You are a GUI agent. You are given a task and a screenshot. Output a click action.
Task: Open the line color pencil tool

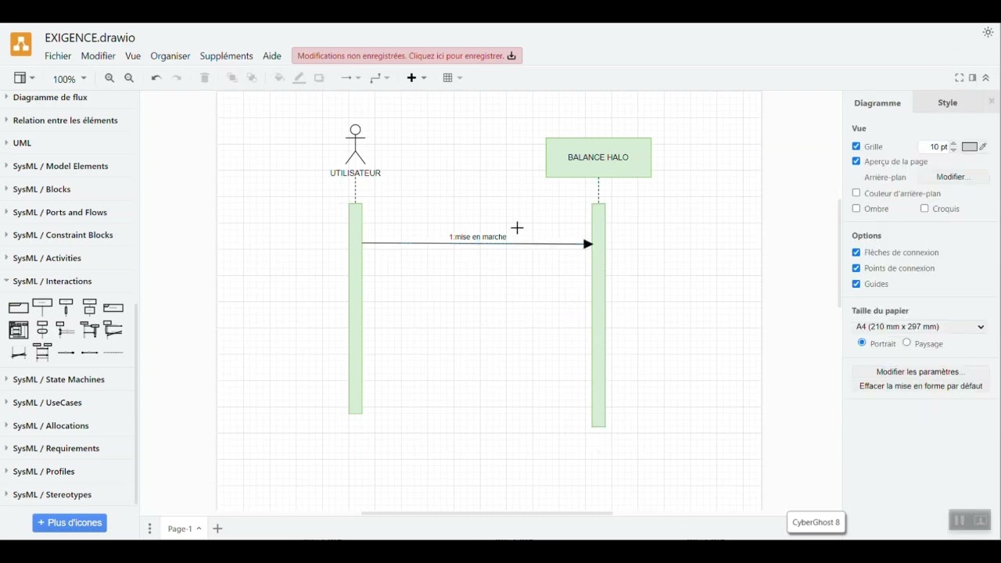[x=300, y=78]
